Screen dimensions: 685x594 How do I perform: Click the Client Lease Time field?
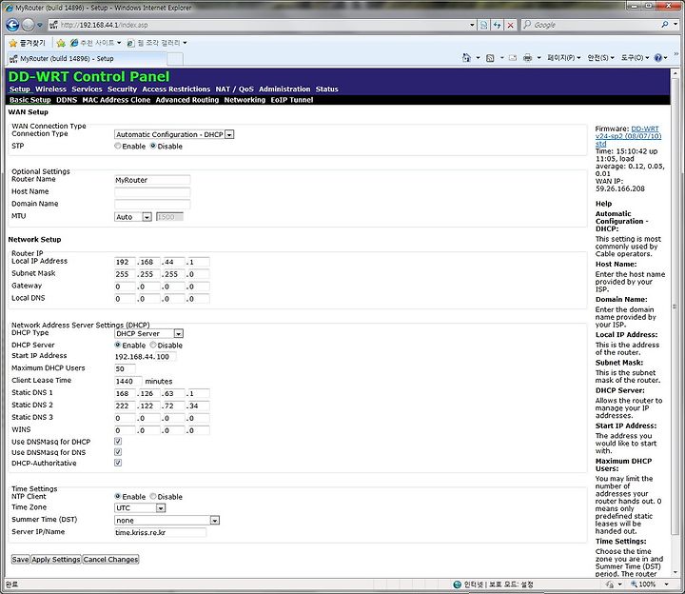pos(128,381)
